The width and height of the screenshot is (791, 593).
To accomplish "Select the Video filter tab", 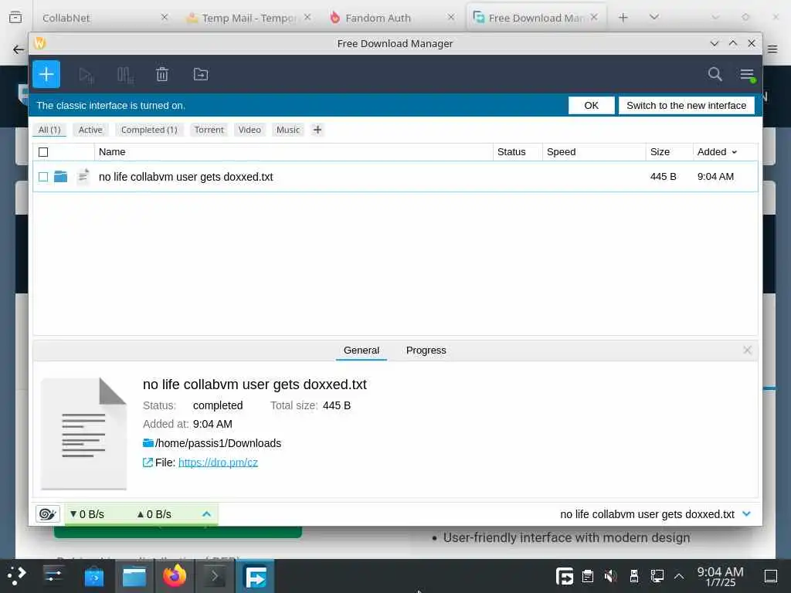I will click(x=250, y=130).
